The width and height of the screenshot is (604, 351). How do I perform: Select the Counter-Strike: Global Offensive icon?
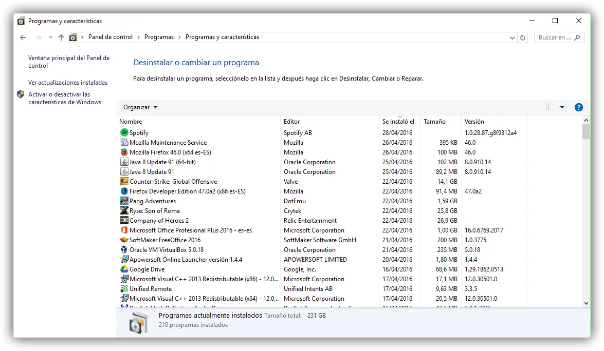point(123,181)
